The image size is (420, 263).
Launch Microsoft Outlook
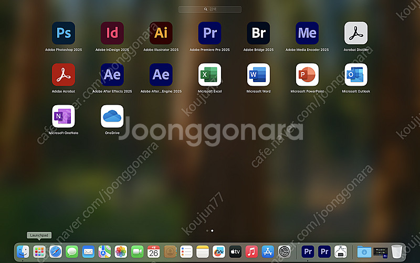[356, 75]
